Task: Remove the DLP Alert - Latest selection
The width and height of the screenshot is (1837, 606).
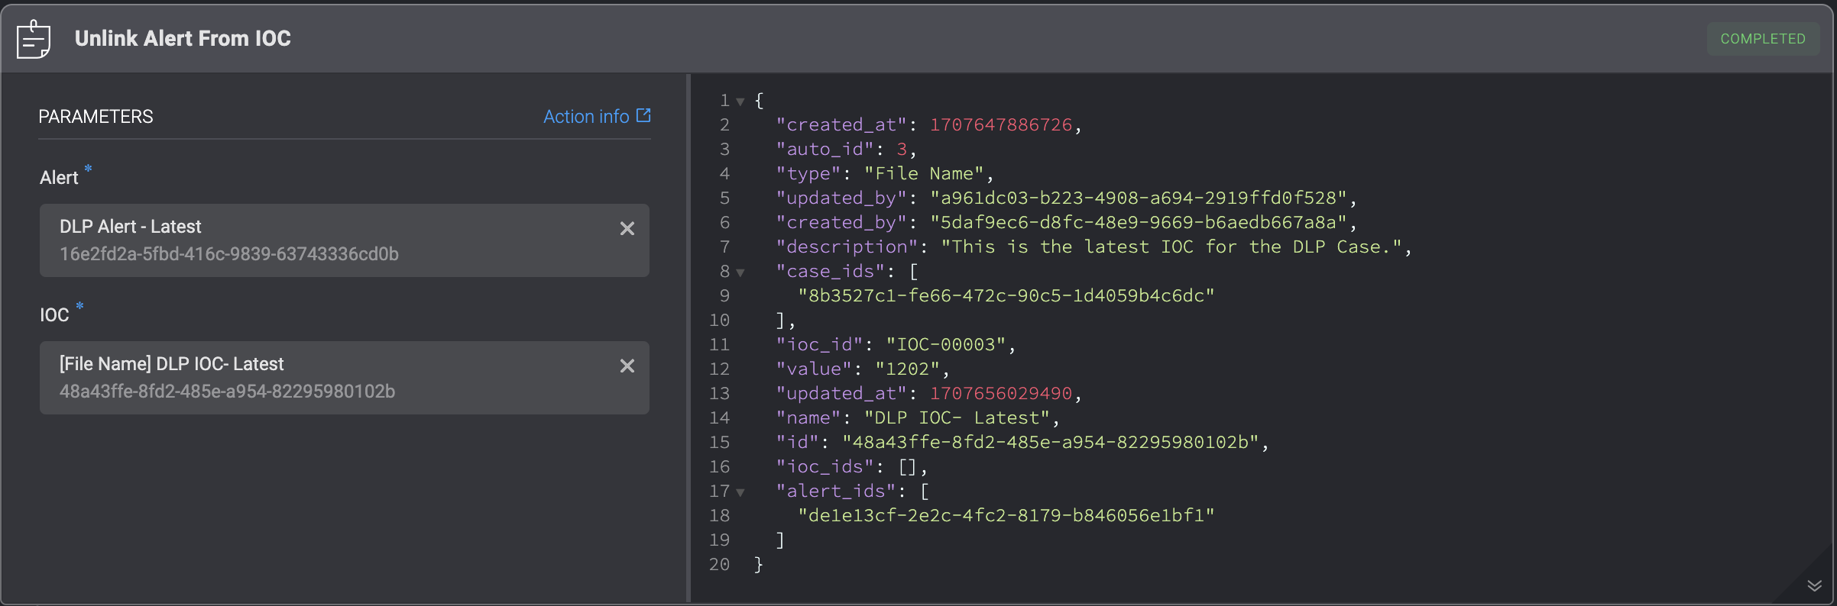Action: coord(627,228)
